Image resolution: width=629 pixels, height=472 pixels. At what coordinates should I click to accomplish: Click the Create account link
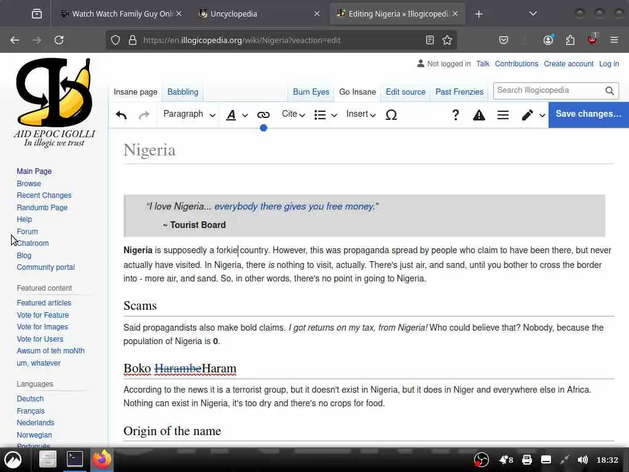coord(568,64)
